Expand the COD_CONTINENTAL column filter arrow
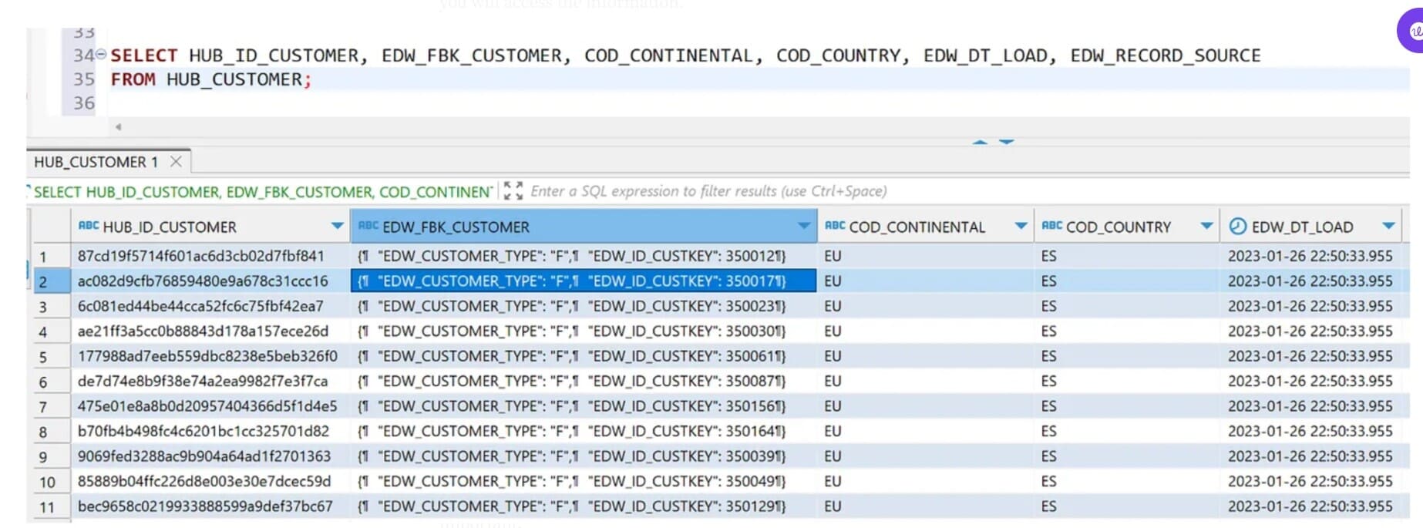1423x528 pixels. point(1021,226)
